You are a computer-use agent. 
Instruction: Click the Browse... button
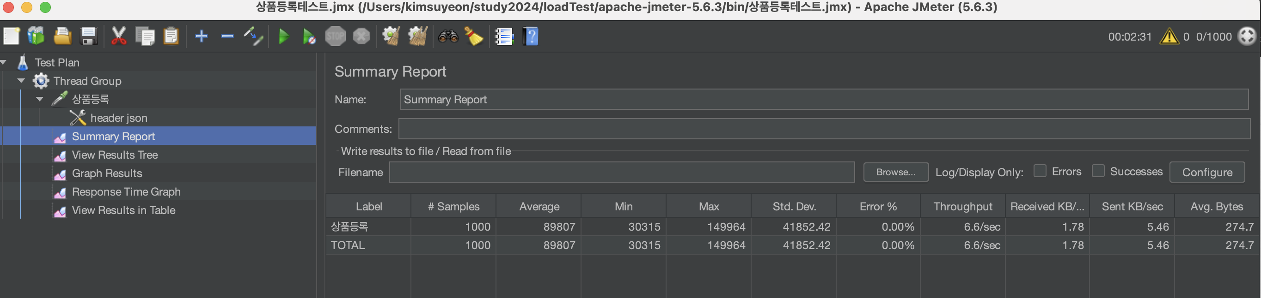point(896,172)
